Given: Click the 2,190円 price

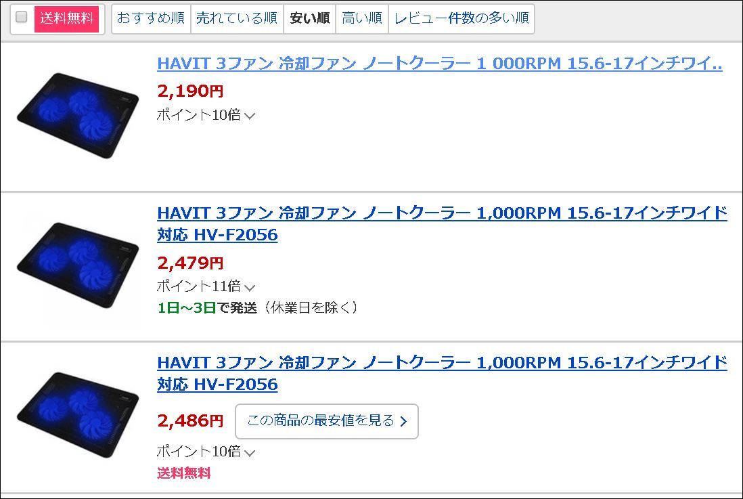Looking at the screenshot, I should pos(190,91).
